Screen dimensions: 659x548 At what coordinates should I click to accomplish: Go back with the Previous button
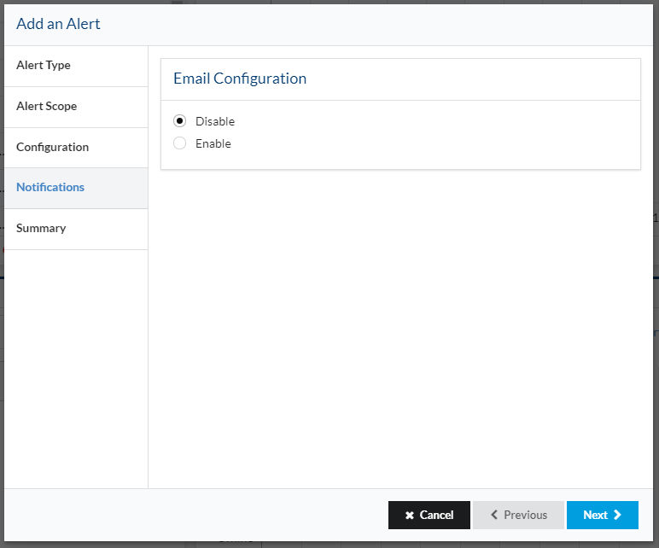pyautogui.click(x=518, y=515)
